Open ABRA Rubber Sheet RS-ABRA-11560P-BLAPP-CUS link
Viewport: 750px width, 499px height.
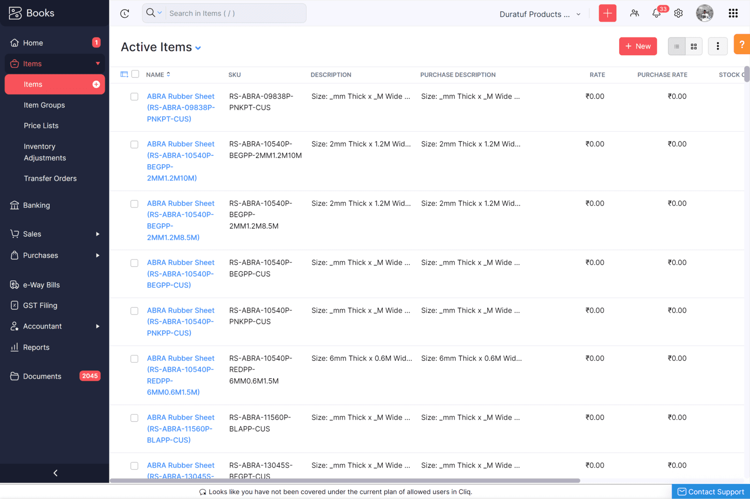(x=181, y=429)
